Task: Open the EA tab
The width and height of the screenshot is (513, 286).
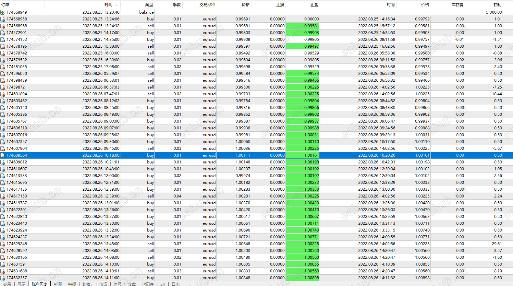Action: point(163,284)
